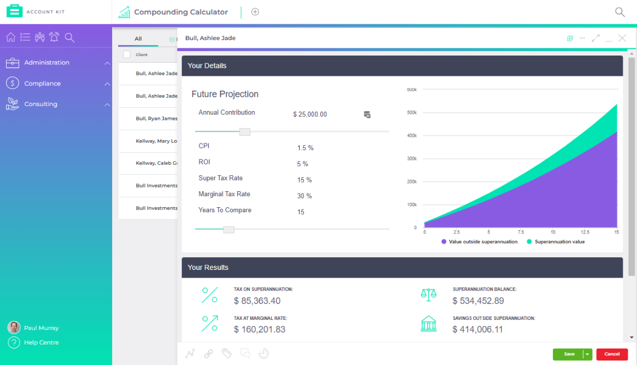The height and width of the screenshot is (365, 637).
Task: Click the Cancel button
Action: (612, 354)
